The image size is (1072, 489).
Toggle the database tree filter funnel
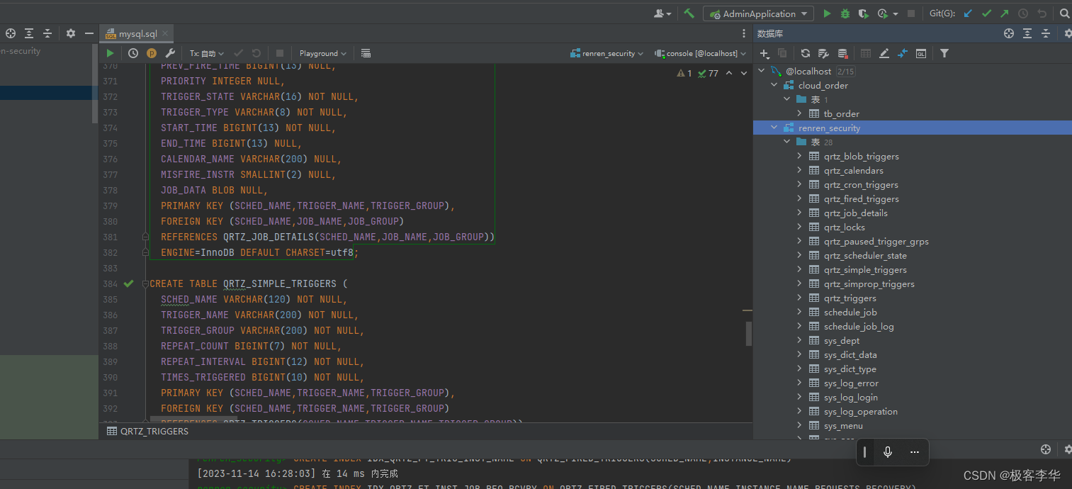(944, 53)
